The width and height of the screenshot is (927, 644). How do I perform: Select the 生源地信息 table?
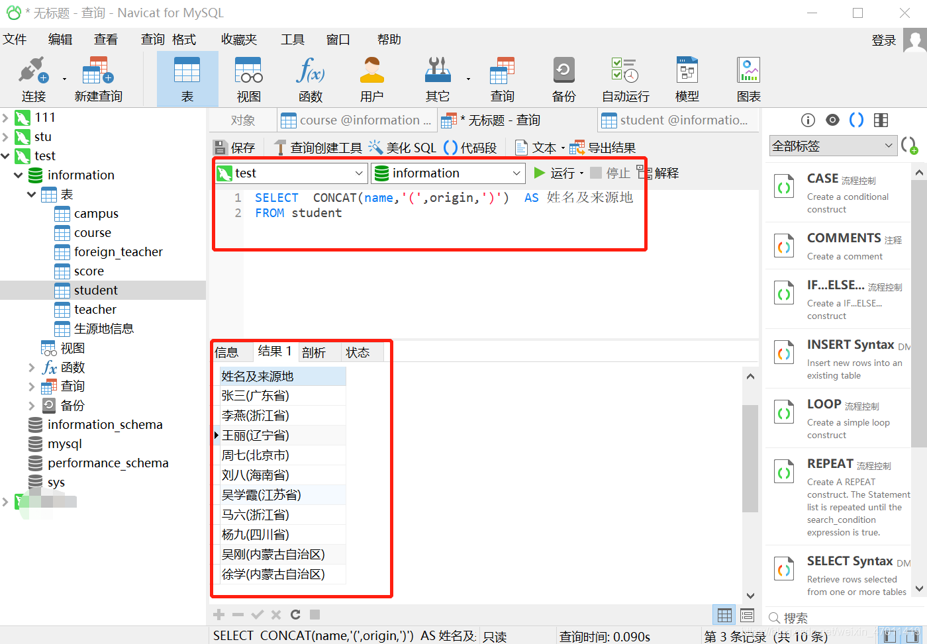(x=104, y=329)
